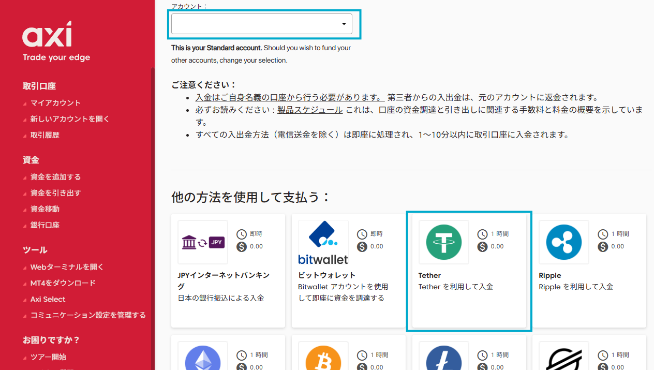Click the お困りですか？ sidebar heading
This screenshot has height=370, width=654.
(51, 341)
